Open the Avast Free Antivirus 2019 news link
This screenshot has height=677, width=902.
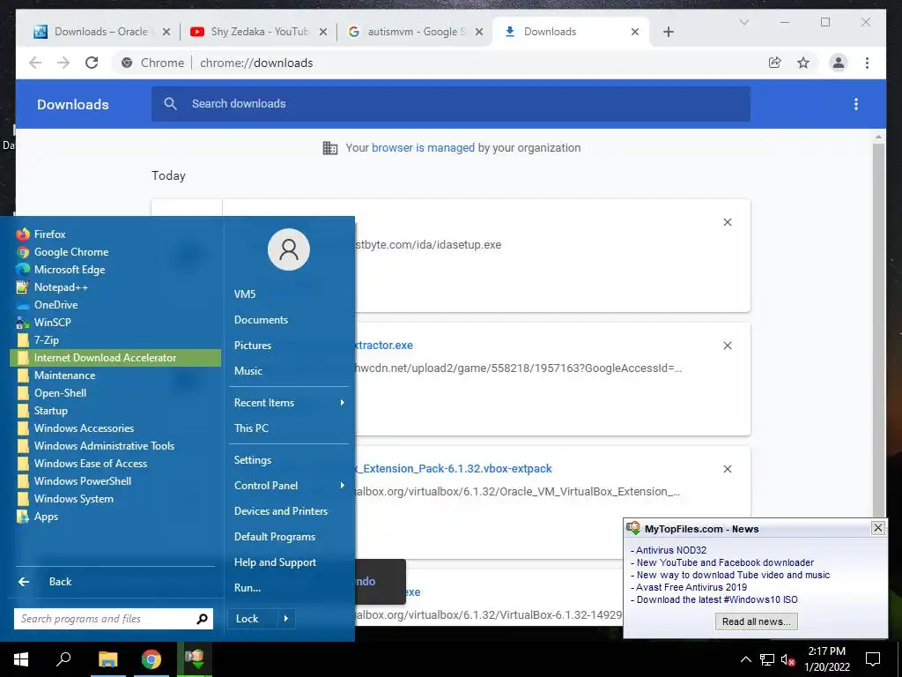(691, 587)
